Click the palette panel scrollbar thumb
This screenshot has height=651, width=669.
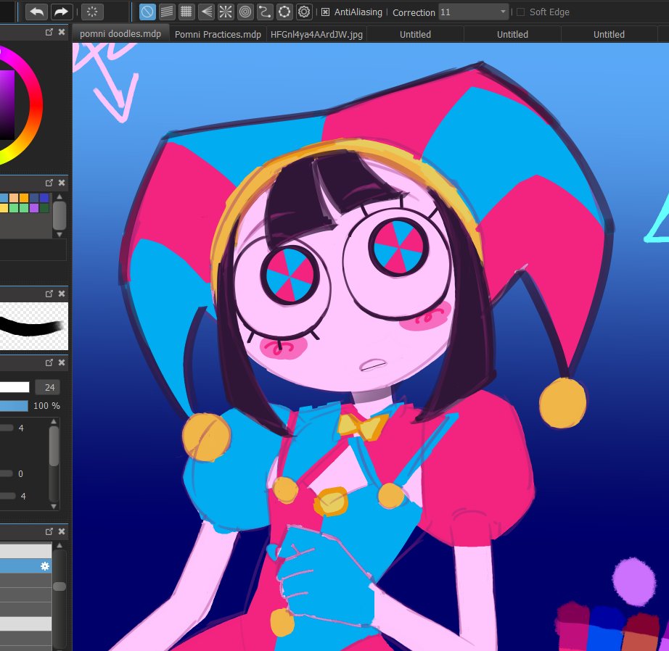tap(59, 215)
